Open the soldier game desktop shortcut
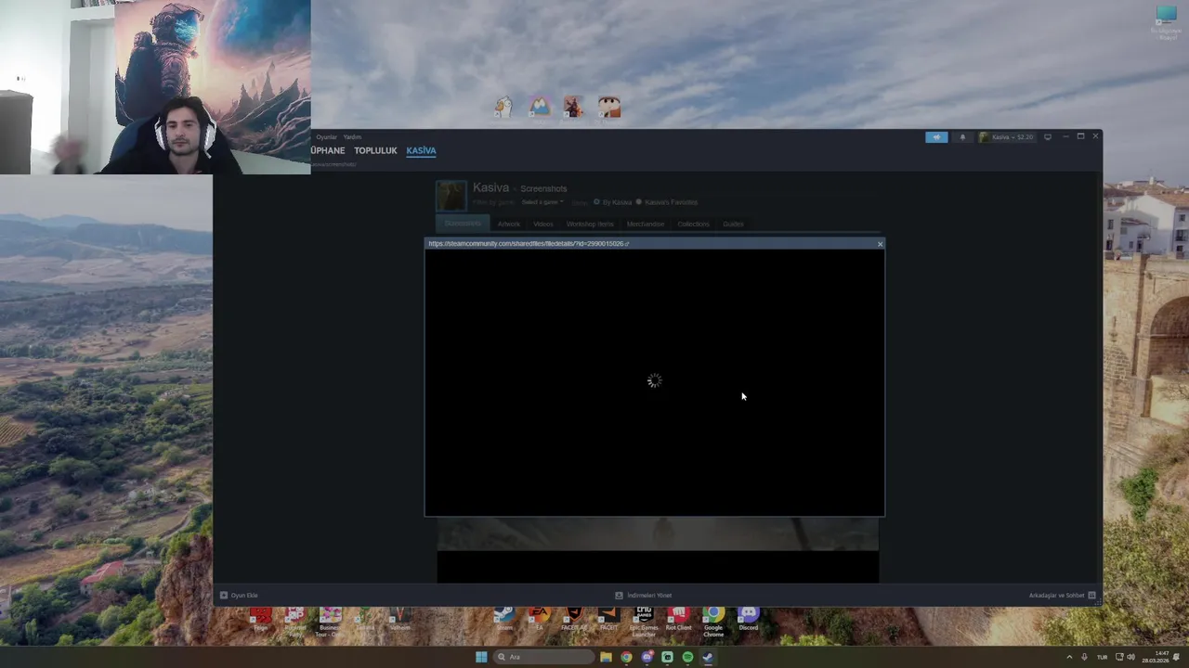The width and height of the screenshot is (1189, 668). [x=573, y=107]
